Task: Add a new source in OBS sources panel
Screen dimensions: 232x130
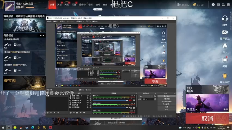Action: (70, 113)
